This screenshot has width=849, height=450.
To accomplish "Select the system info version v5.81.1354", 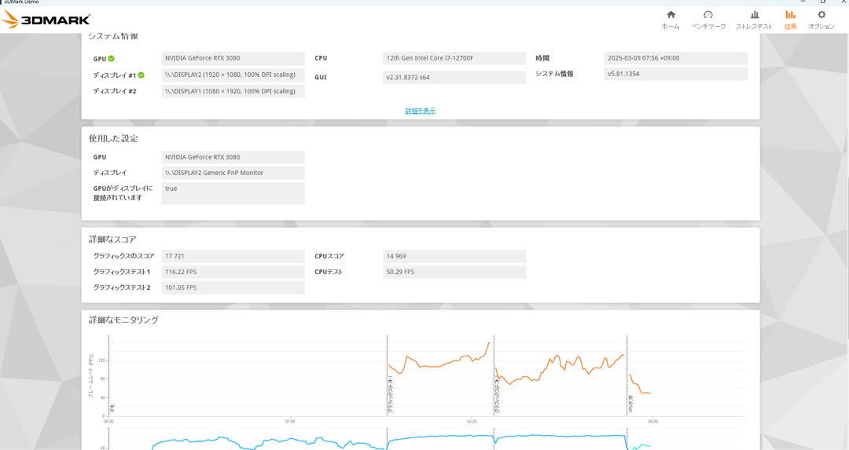I will (x=676, y=74).
